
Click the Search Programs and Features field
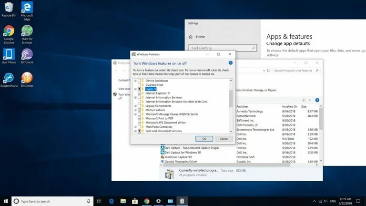[296, 71]
